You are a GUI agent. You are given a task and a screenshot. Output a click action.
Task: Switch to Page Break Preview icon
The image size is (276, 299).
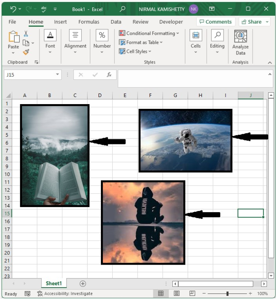(x=192, y=293)
